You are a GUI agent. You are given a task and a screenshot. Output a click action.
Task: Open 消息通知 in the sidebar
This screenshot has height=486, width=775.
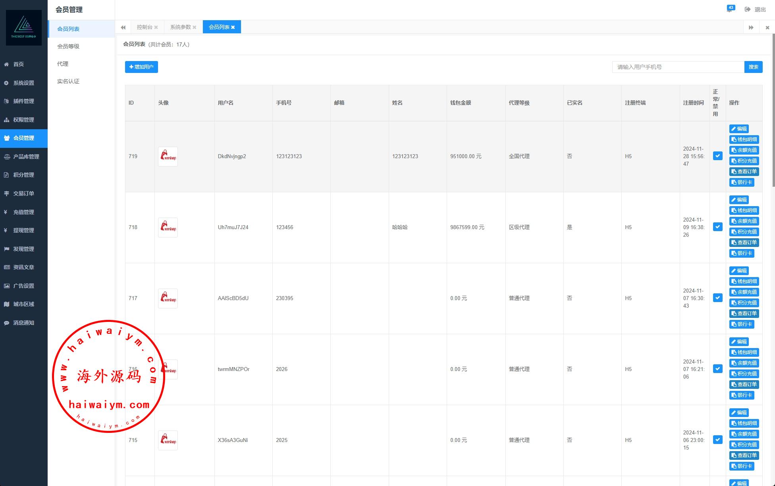tap(23, 323)
